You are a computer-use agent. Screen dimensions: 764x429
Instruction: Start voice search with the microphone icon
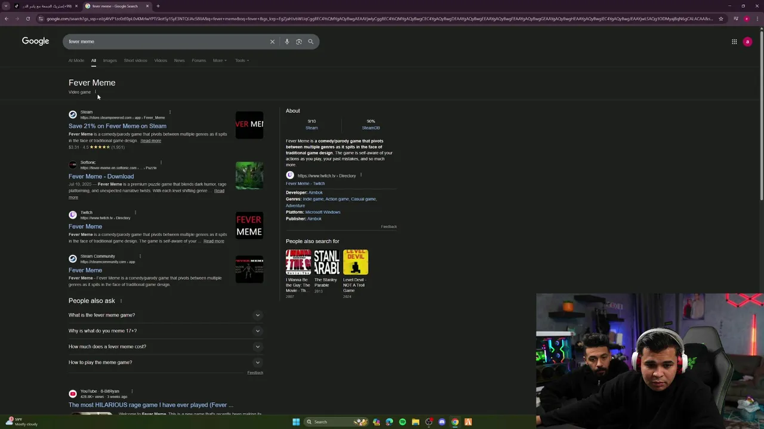tap(287, 42)
